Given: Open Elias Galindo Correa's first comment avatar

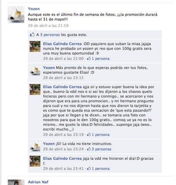Looking at the screenshot, I should 35,47.
